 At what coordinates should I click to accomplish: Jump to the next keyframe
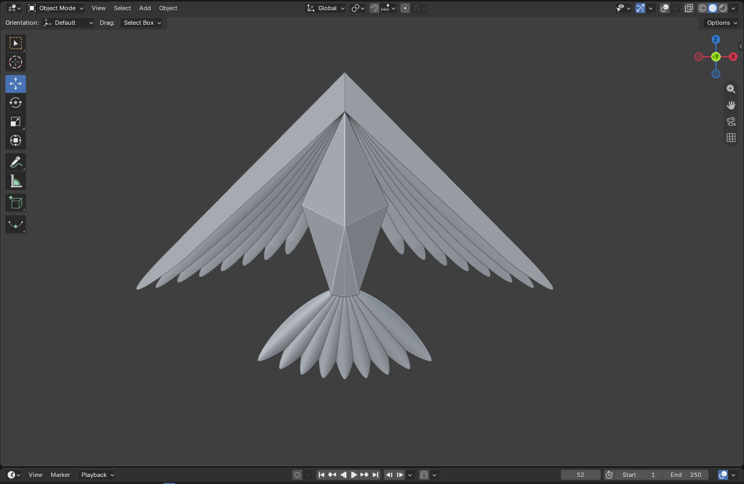365,475
